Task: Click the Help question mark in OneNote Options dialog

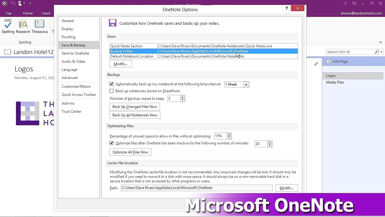Action: point(287,8)
